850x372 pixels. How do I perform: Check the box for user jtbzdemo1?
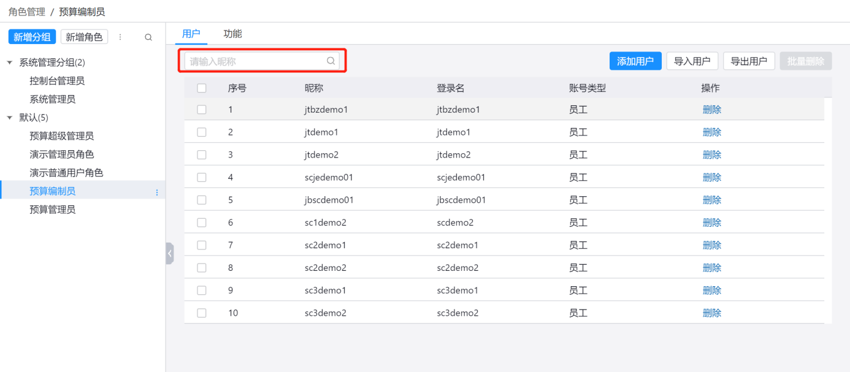[x=202, y=110]
